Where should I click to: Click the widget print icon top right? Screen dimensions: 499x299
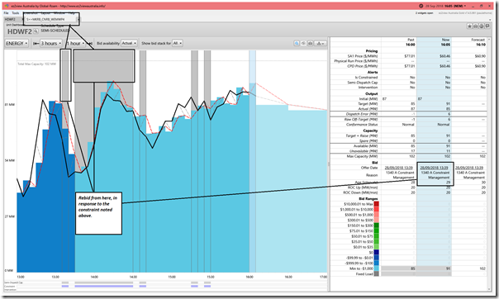(x=475, y=26)
